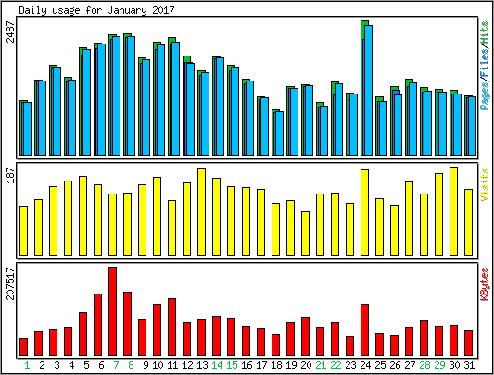The width and height of the screenshot is (494, 375).
Task: Click day label 18 on the x-axis
Action: (276, 365)
